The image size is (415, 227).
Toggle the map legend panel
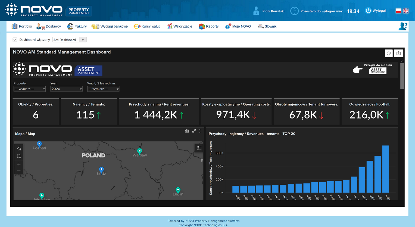click(x=199, y=148)
